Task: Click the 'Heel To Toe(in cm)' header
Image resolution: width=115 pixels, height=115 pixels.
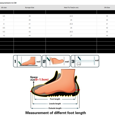Action: 71,7
